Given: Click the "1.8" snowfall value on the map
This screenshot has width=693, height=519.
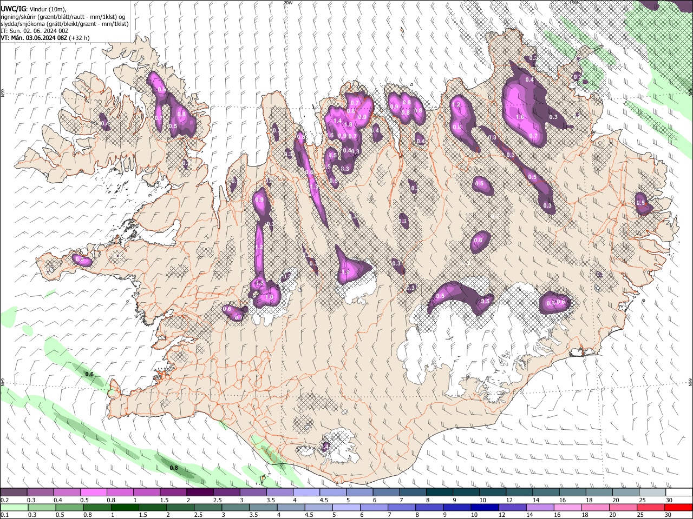Looking at the screenshot, I should (x=349, y=124).
